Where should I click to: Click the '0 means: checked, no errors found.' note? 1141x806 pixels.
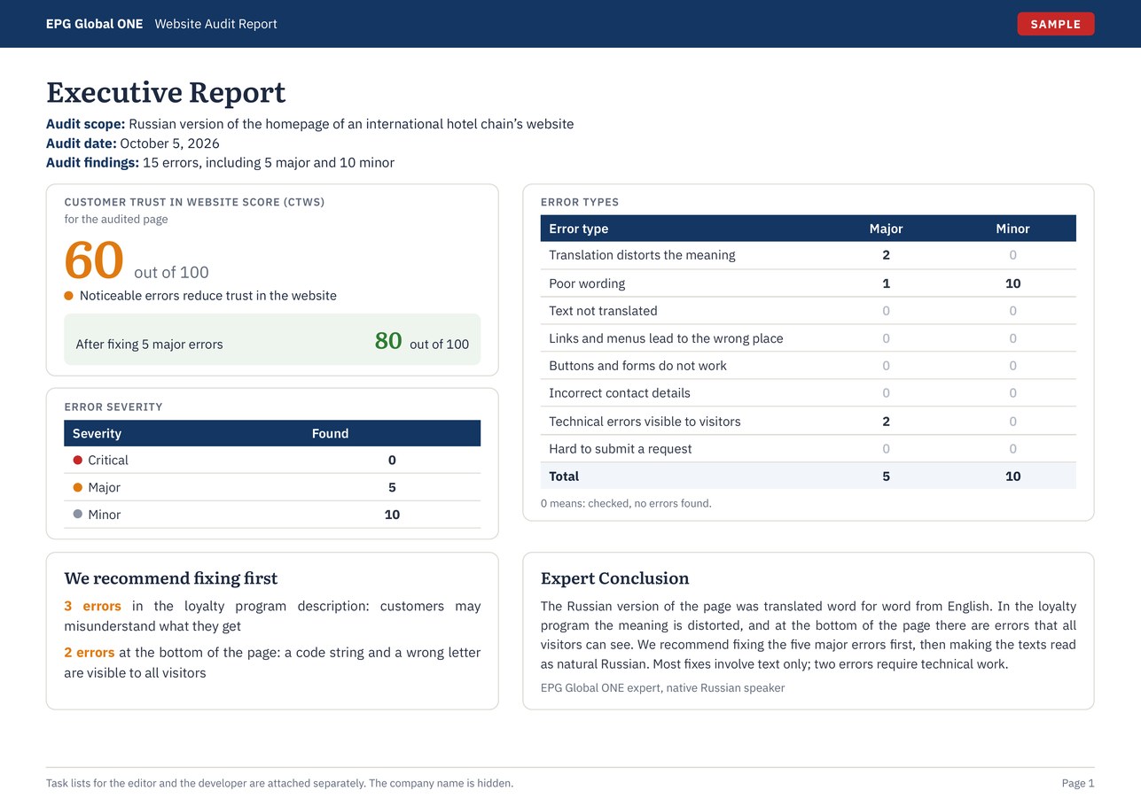point(626,503)
